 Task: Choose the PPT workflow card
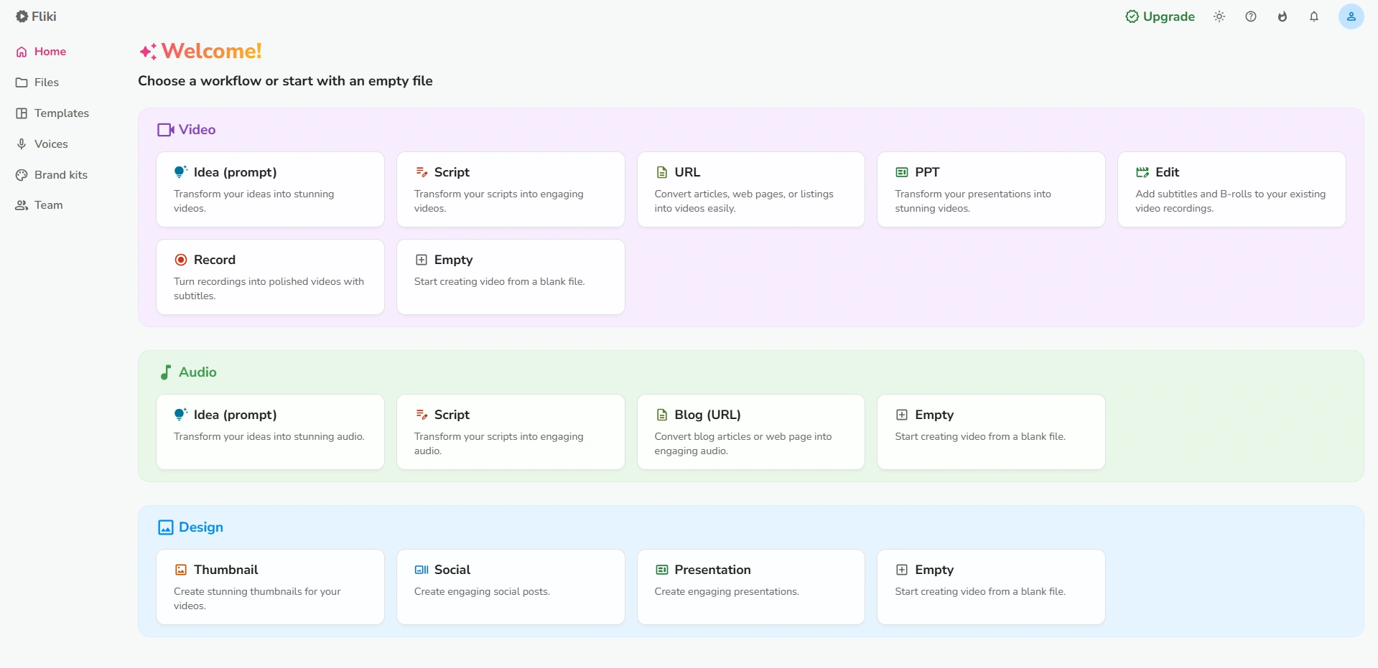(x=991, y=189)
